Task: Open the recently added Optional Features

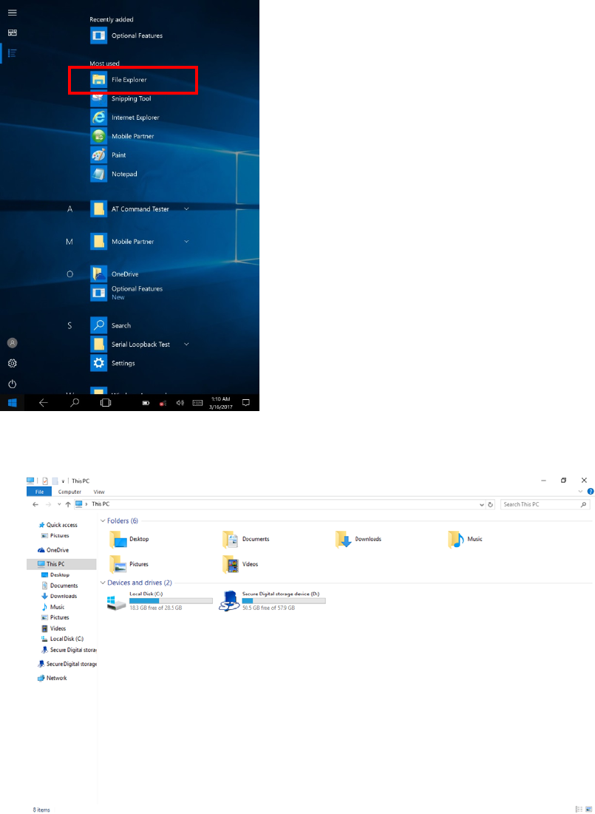Action: click(126, 35)
